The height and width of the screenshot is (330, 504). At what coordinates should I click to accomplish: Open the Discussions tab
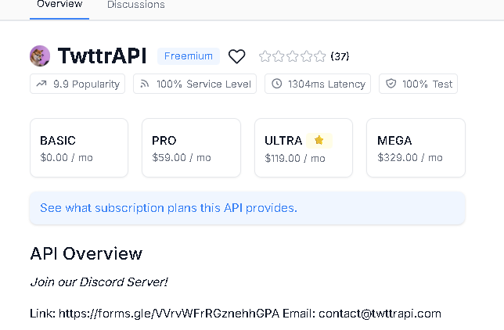(136, 5)
